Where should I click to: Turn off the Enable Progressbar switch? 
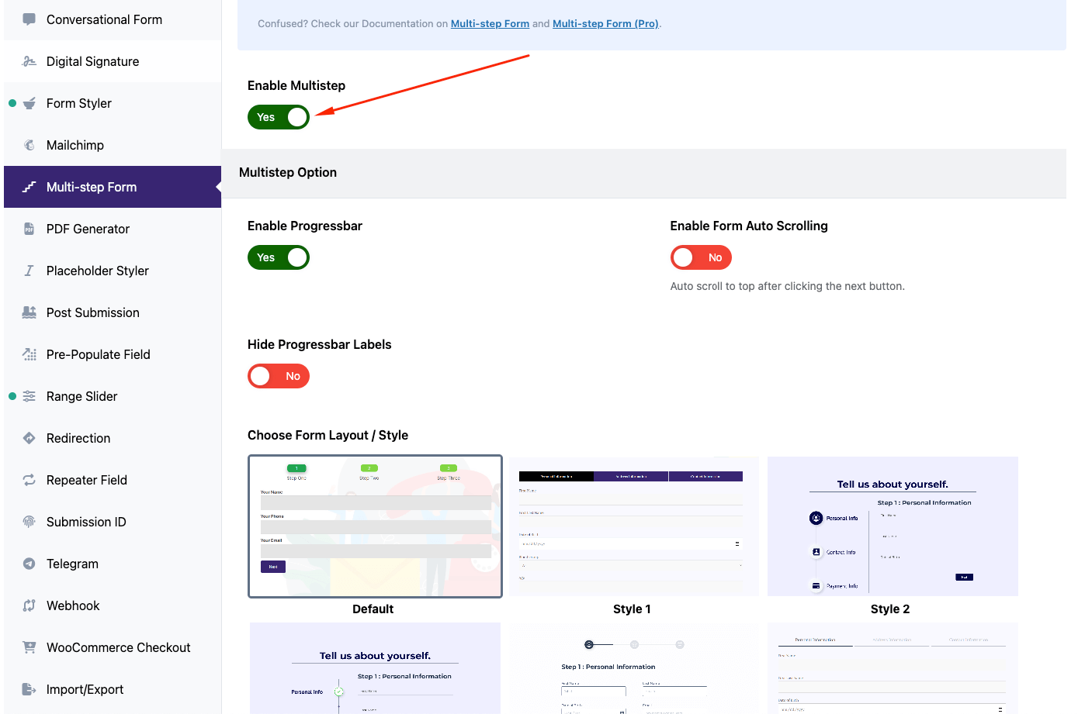click(x=278, y=257)
